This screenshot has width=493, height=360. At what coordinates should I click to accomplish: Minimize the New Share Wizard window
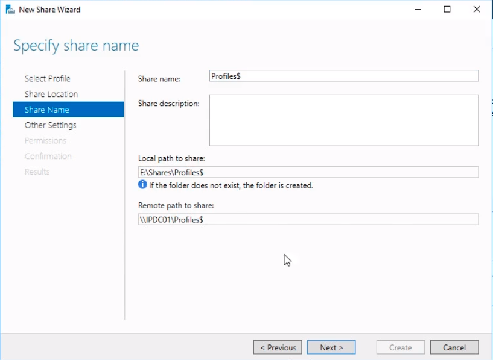point(417,10)
